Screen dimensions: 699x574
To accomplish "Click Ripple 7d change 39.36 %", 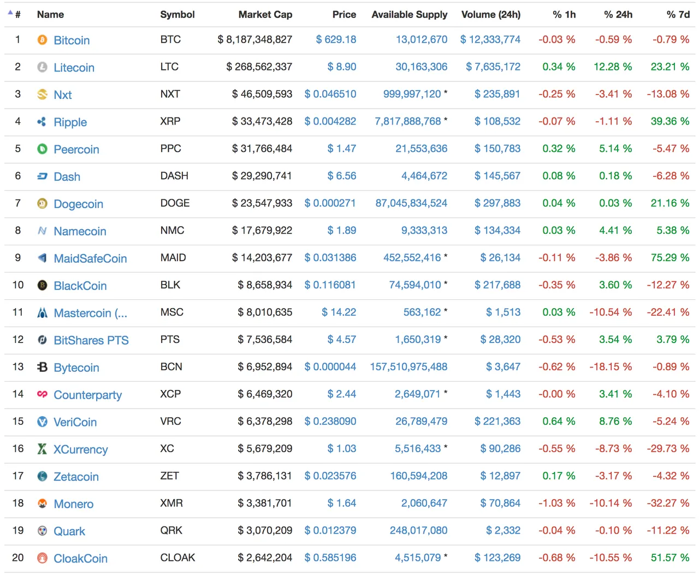I will pyautogui.click(x=670, y=121).
